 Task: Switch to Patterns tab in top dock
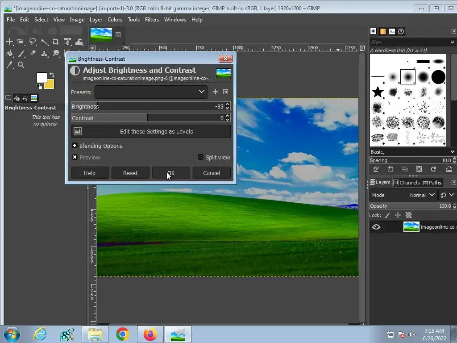[x=382, y=32]
